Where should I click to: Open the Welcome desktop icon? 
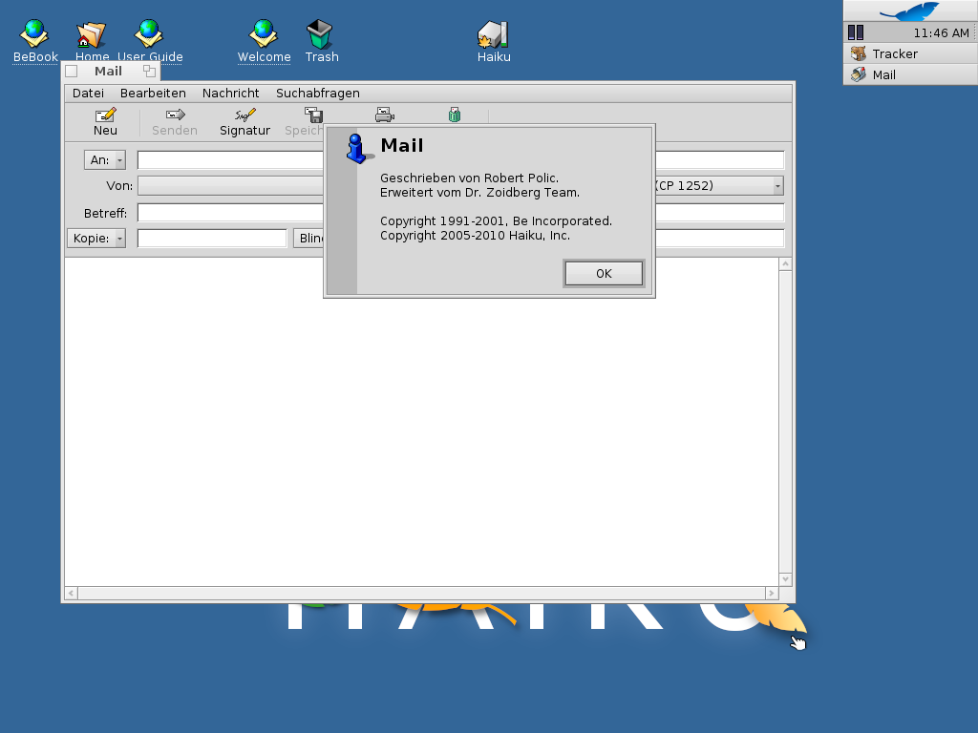tap(264, 33)
